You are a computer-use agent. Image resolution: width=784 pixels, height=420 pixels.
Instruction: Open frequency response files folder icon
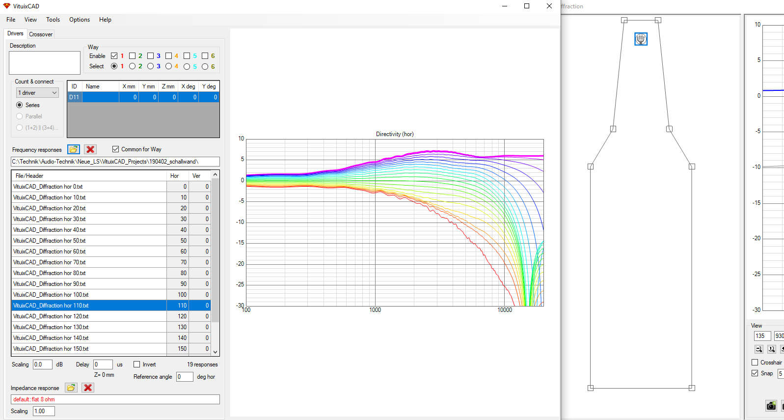(74, 149)
